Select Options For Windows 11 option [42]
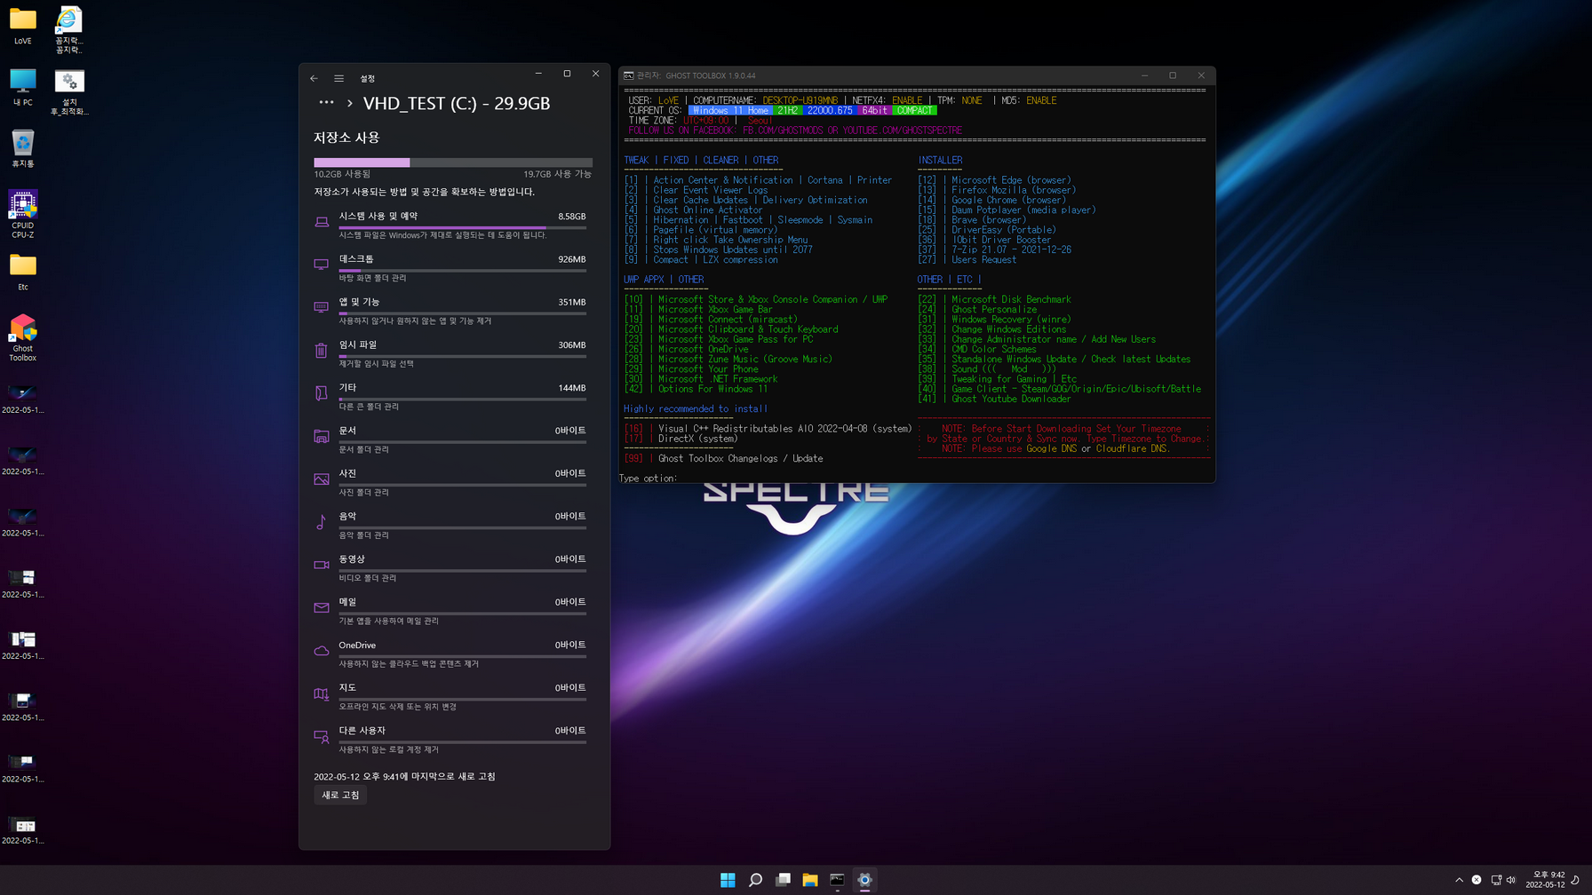Image resolution: width=1592 pixels, height=895 pixels. [696, 389]
